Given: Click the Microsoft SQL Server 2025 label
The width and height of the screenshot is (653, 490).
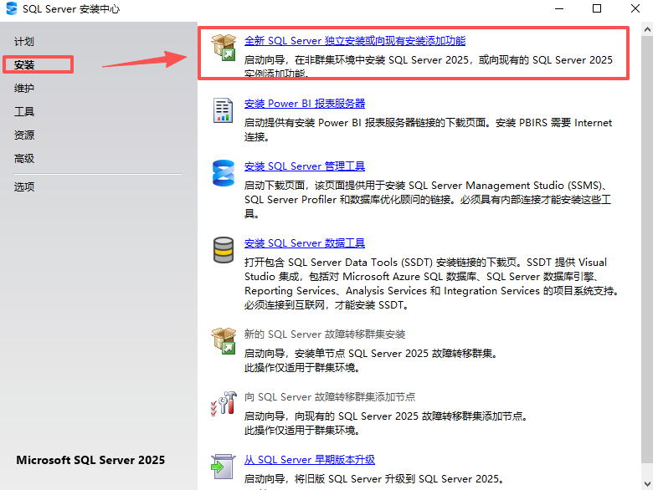Looking at the screenshot, I should 90,460.
